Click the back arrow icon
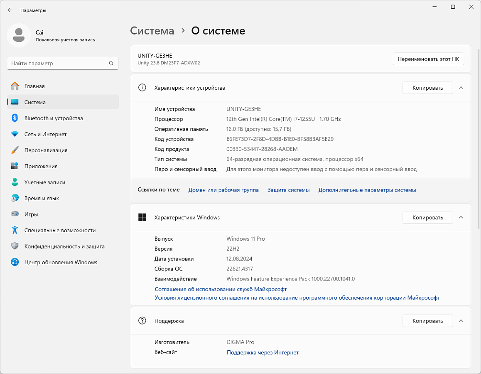This screenshot has width=481, height=374. click(10, 10)
